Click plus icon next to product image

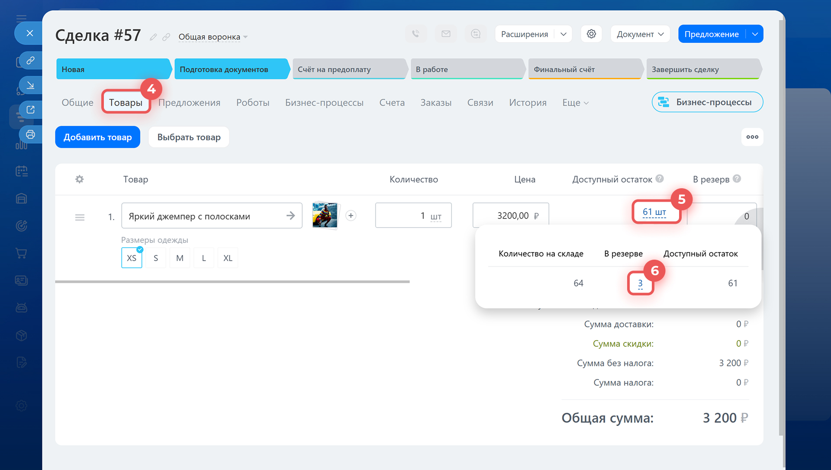(x=351, y=216)
